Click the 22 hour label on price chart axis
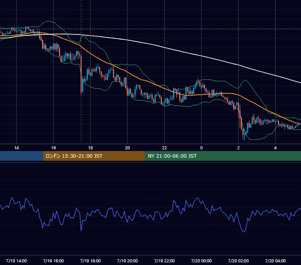 coord(164,148)
